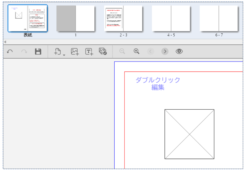Click the previous page left chevron button
Image resolution: width=246 pixels, height=172 pixels.
point(151,52)
